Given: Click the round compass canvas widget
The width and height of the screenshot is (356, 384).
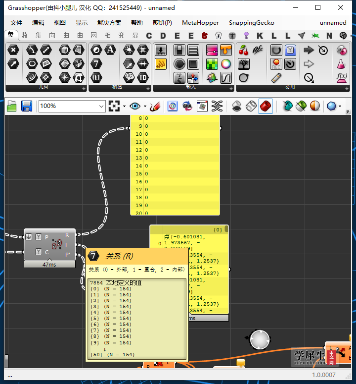Looking at the screenshot, I should coord(260,340).
